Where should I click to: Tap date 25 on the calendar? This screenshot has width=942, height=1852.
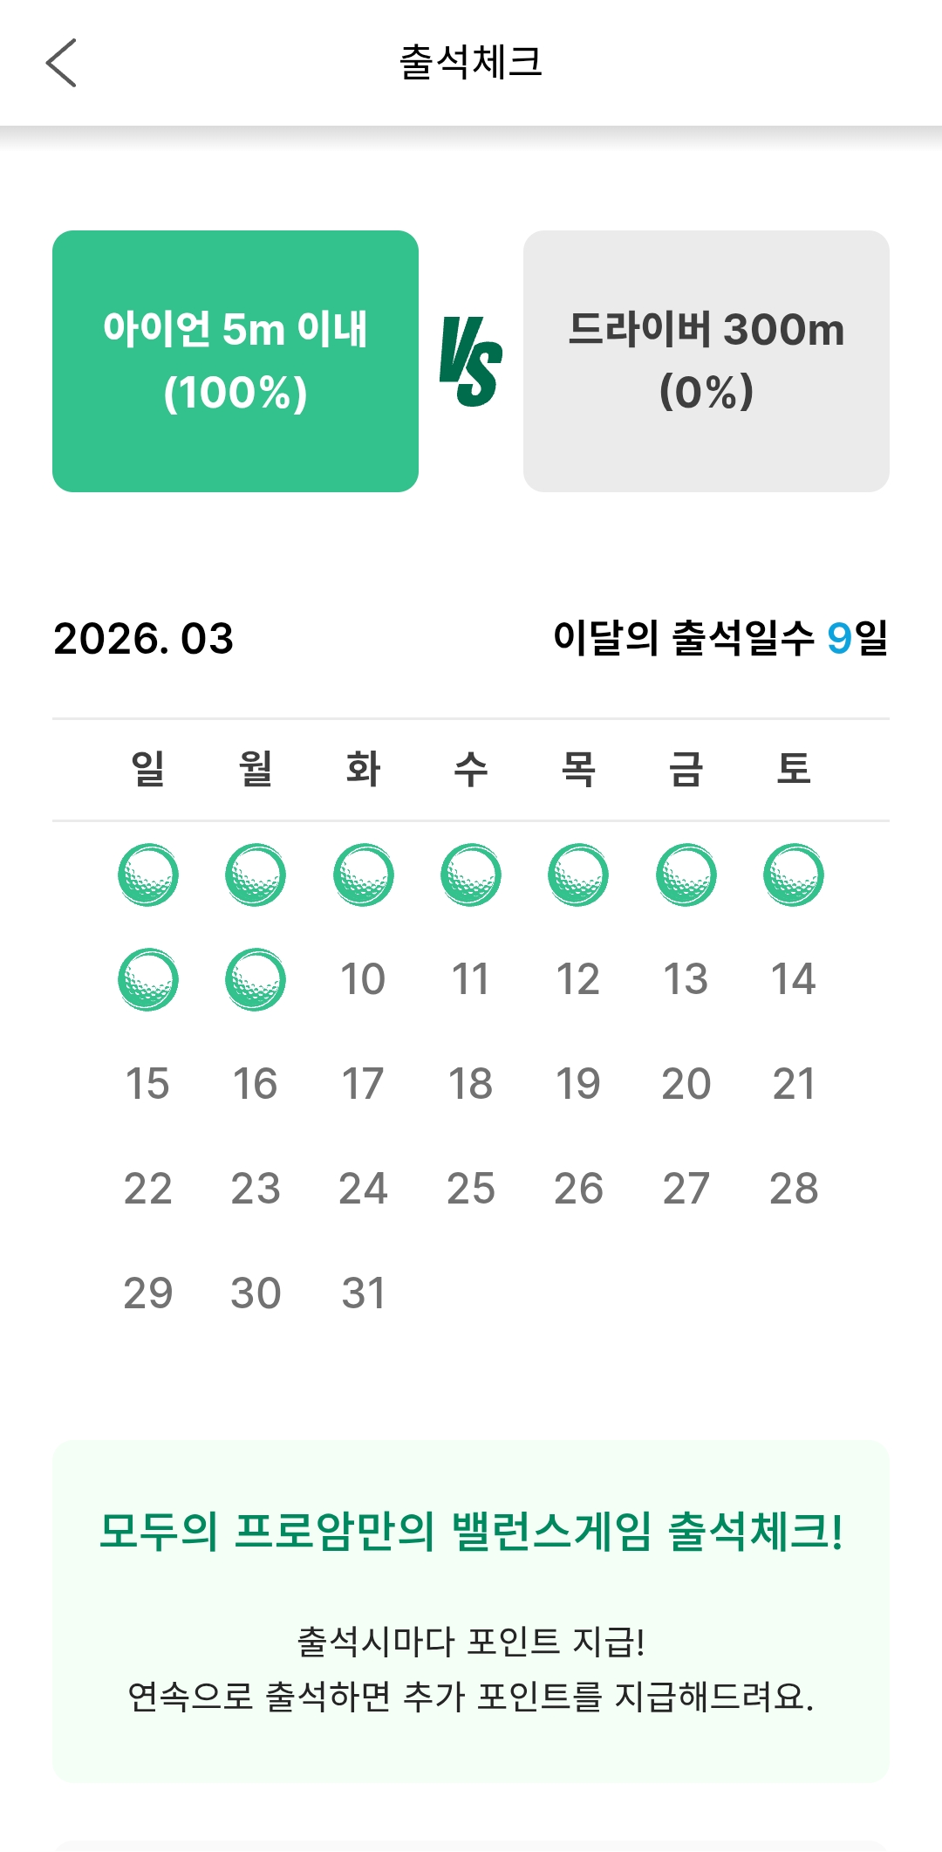coord(471,1189)
